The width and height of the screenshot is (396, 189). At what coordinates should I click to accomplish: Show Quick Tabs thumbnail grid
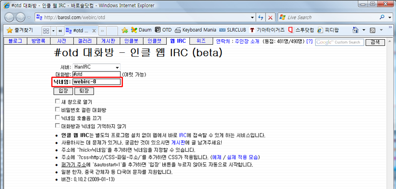[46, 31]
